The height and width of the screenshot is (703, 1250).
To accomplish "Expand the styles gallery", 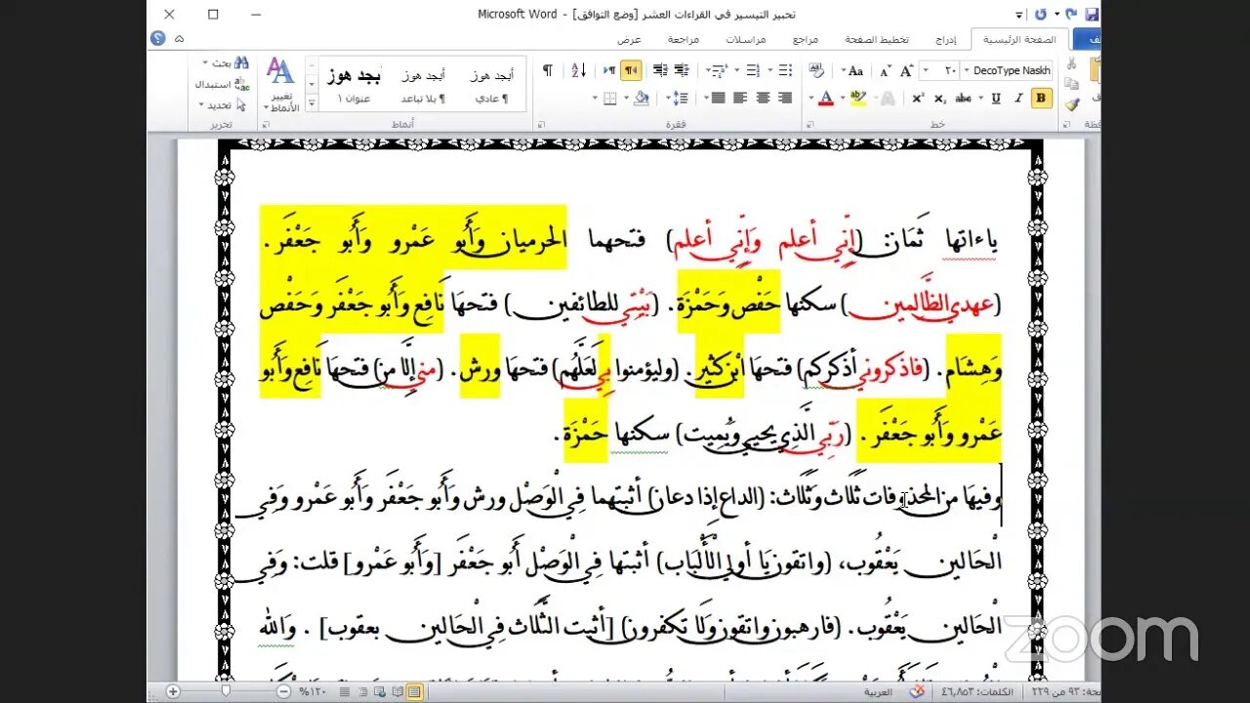I will [x=312, y=104].
